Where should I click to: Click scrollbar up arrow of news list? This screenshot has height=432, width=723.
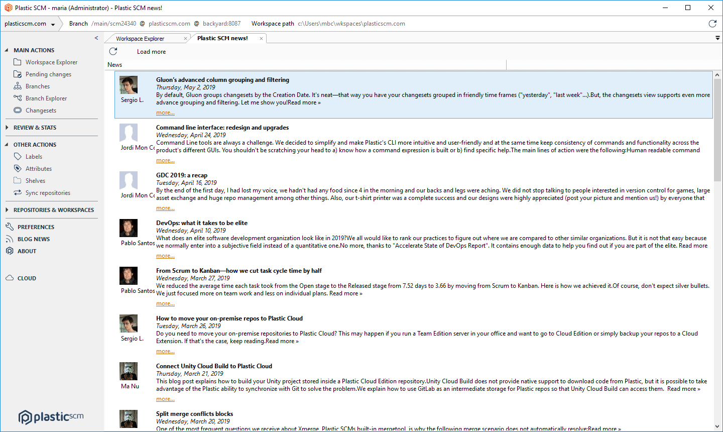pyautogui.click(x=717, y=75)
